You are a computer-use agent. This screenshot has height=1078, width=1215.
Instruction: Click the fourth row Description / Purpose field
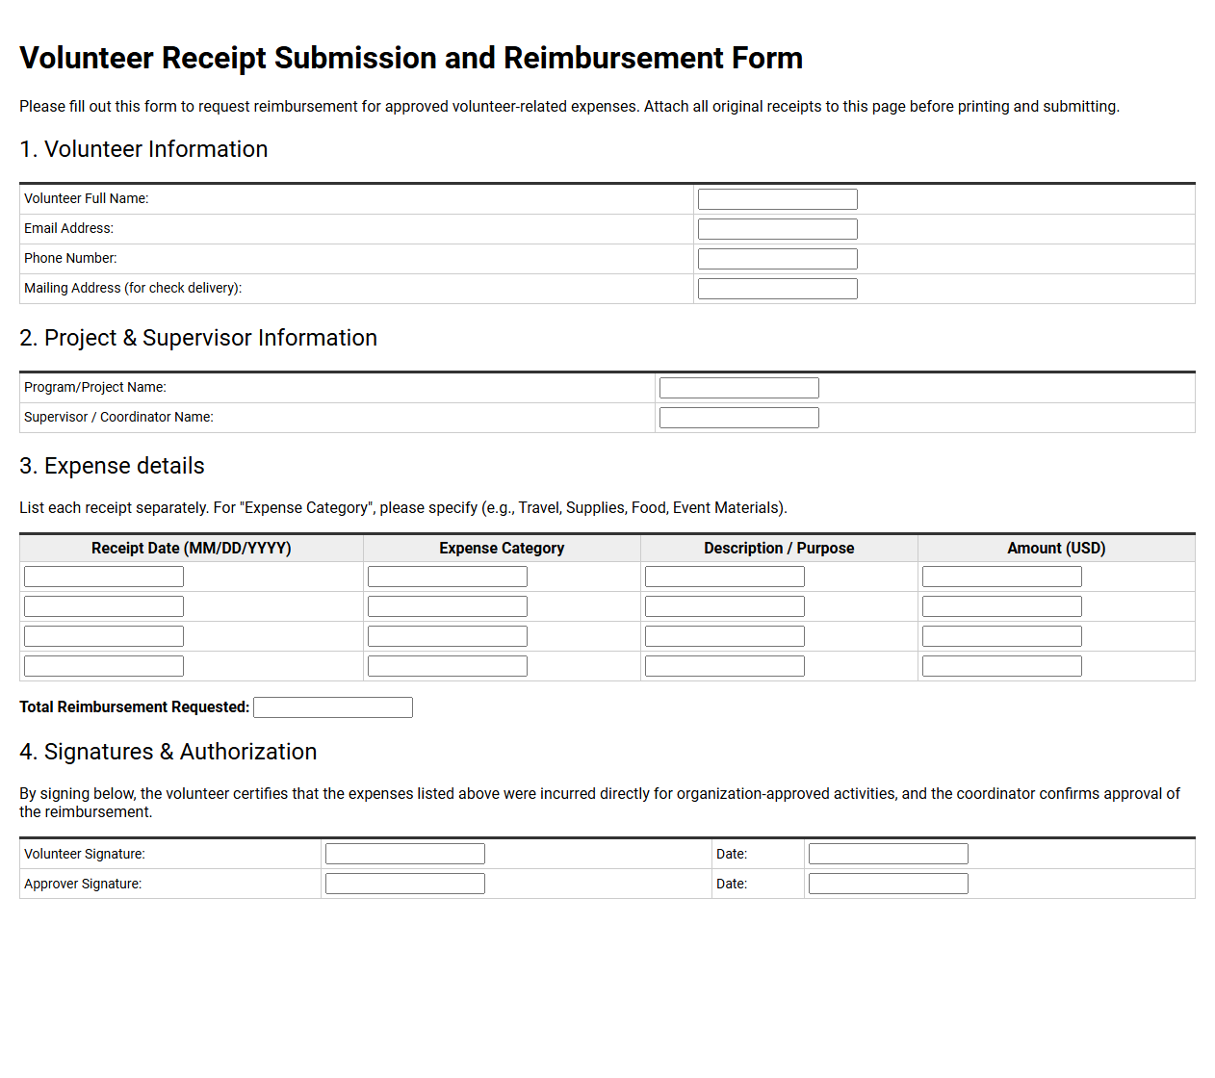point(725,666)
